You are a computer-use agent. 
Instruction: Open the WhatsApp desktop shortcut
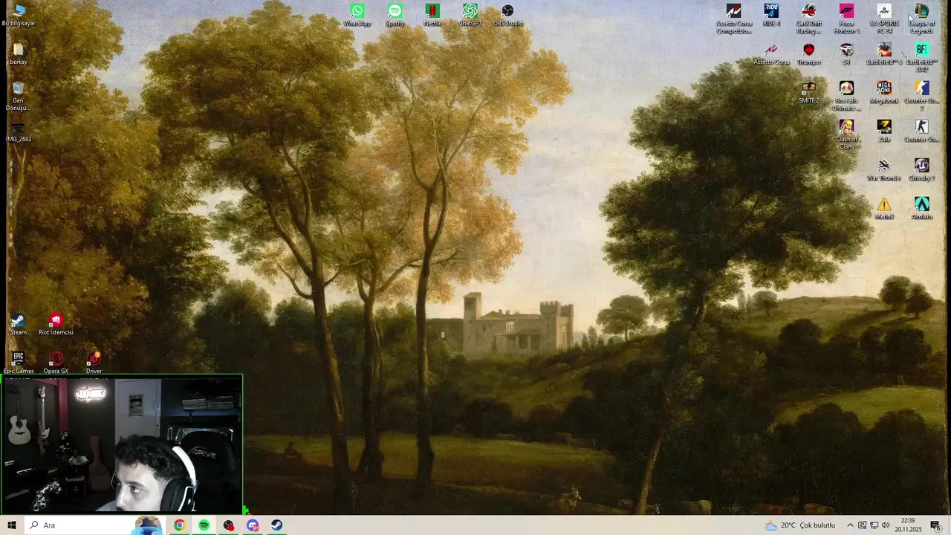(x=357, y=15)
